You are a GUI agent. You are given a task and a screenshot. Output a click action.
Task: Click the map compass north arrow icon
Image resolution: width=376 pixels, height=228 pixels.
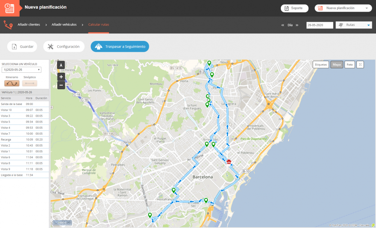tap(61, 65)
